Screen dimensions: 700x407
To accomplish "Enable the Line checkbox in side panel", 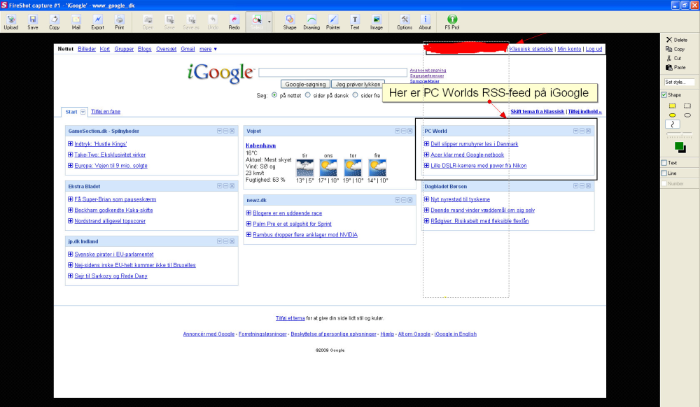I will pos(664,173).
